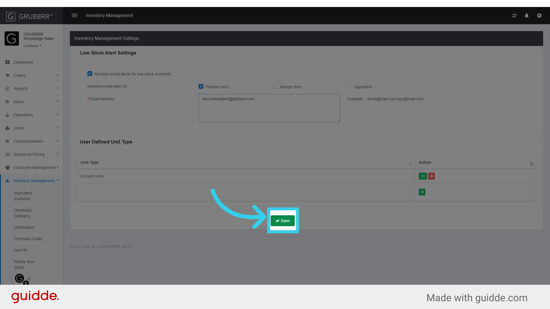
Task: Click the Concessionaires list icon
Action: pyautogui.click(x=7, y=141)
